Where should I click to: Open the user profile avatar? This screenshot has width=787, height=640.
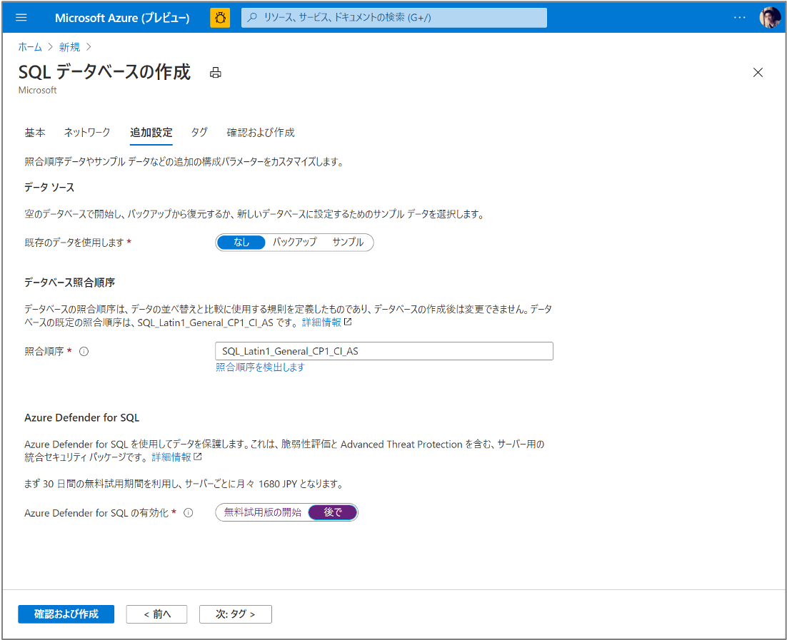click(769, 18)
